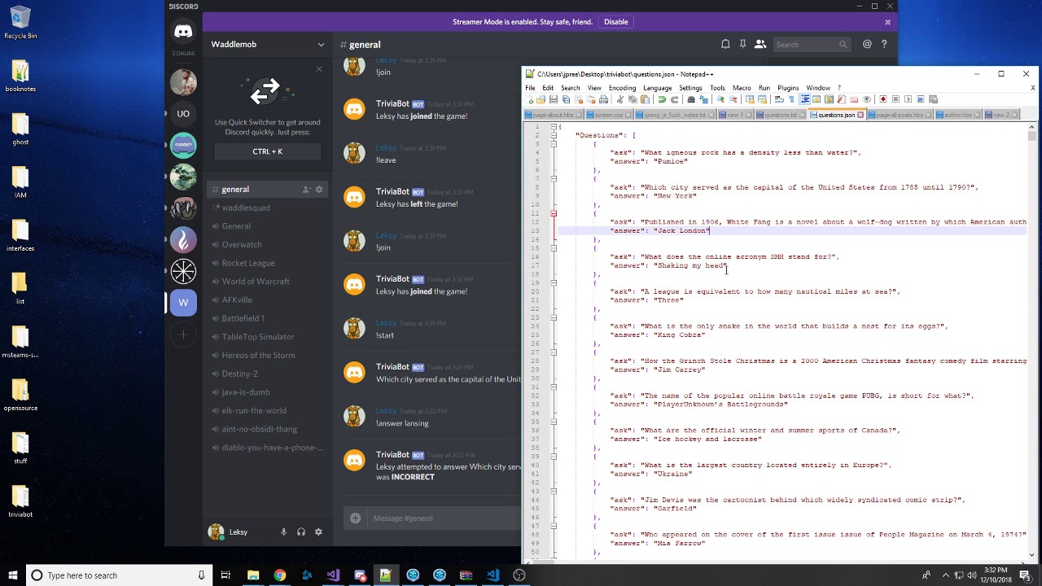The height and width of the screenshot is (586, 1042).
Task: Open the Windows Start menu
Action: 12,575
